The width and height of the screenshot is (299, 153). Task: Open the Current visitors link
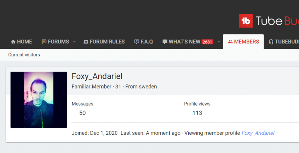(x=24, y=55)
